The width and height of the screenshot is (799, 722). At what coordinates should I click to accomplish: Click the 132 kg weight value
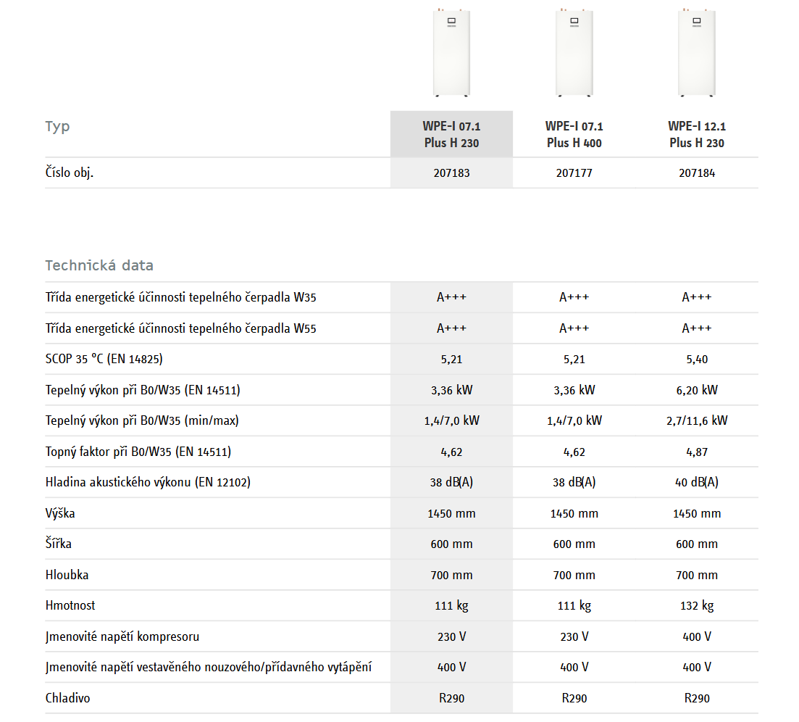(x=697, y=605)
